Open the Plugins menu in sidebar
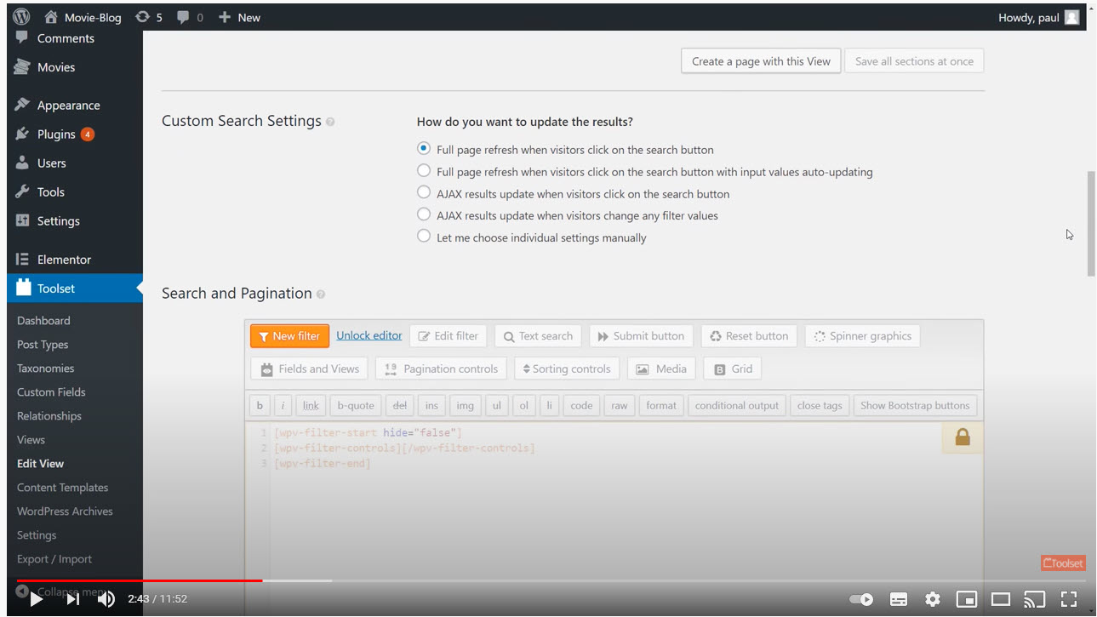 tap(56, 134)
